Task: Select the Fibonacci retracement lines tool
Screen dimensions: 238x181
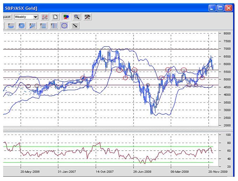Action: click(x=43, y=26)
